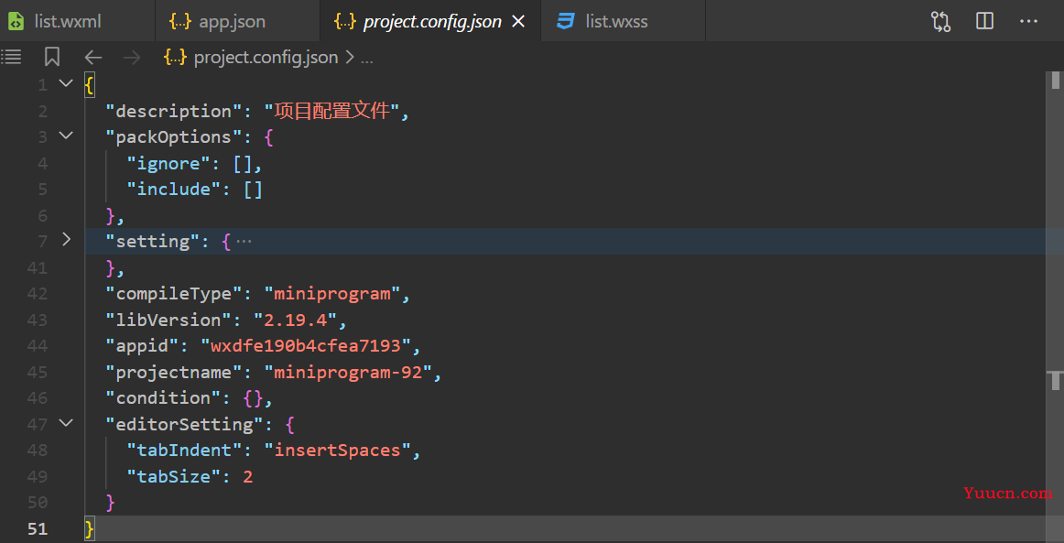Click the list.wxml file type icon
The height and width of the screenshot is (543, 1064).
point(16,22)
